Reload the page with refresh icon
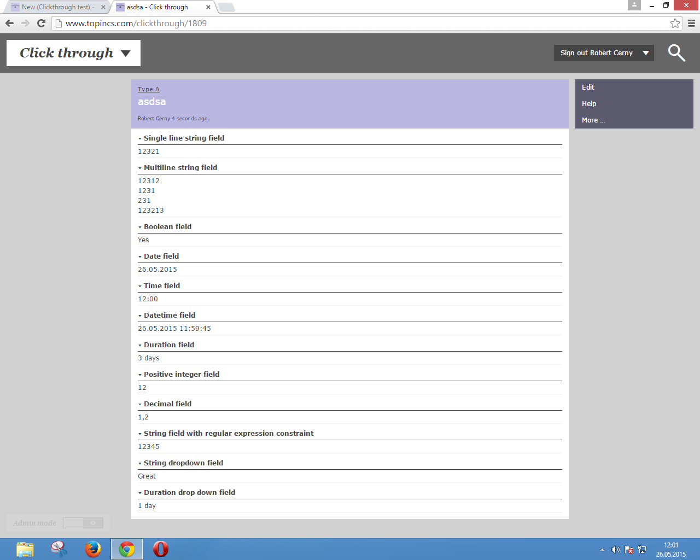Screen dimensions: 700x560 [41, 23]
